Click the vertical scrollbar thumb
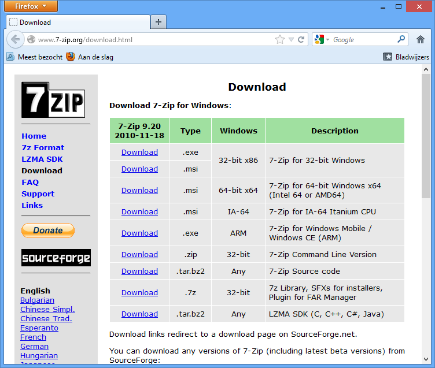 [x=426, y=136]
